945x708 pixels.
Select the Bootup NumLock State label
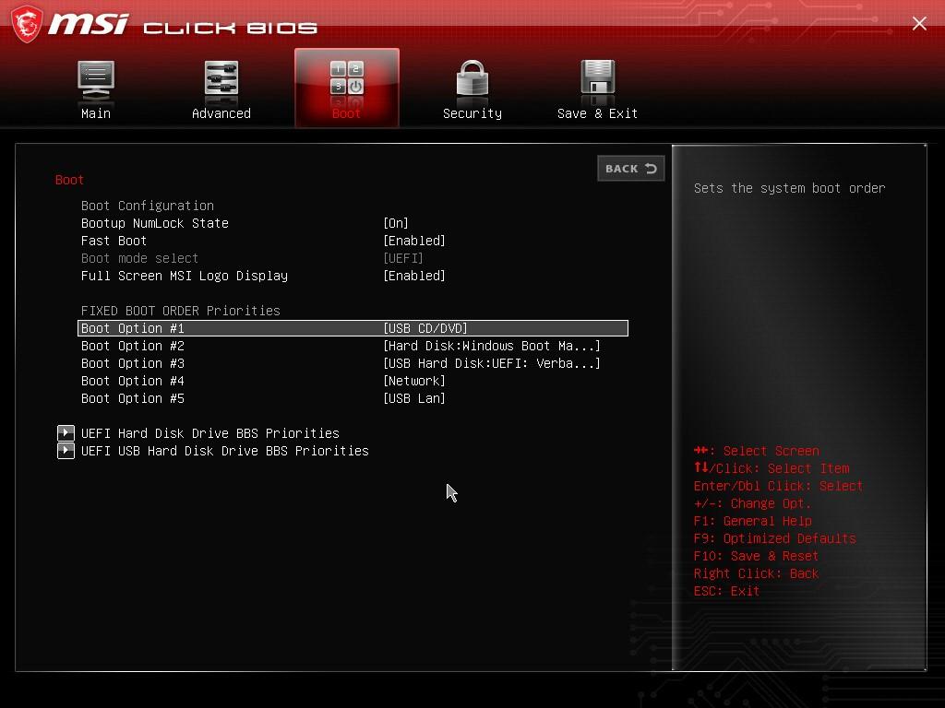155,223
